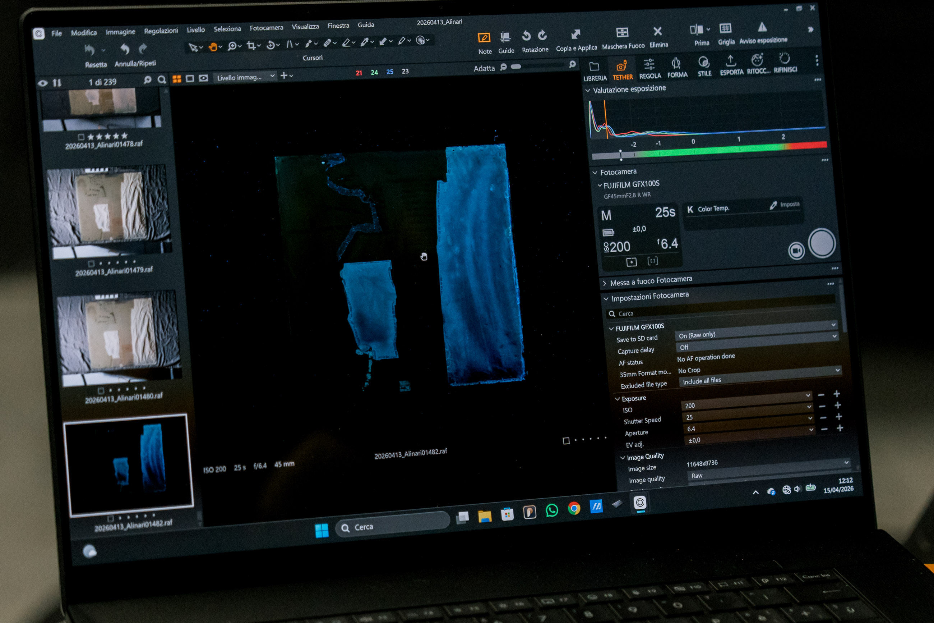Screen dimensions: 934x623
Task: Open the Livello menu
Action: pyautogui.click(x=196, y=30)
